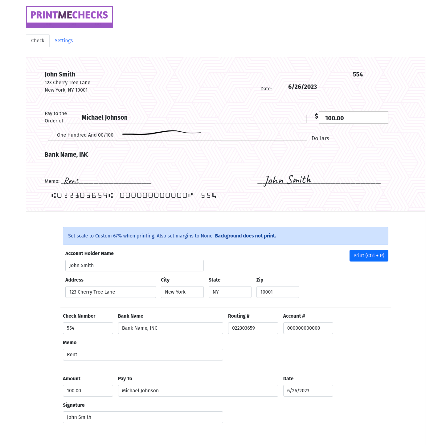Click the Routing # field showing 022303659
Screen dimensions: 442x445
pyautogui.click(x=253, y=328)
